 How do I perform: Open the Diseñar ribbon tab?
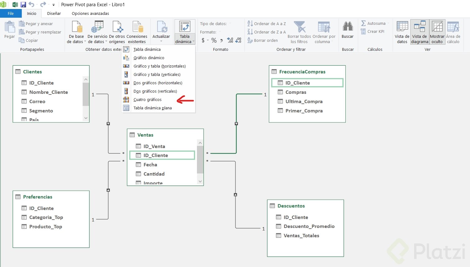click(x=54, y=13)
